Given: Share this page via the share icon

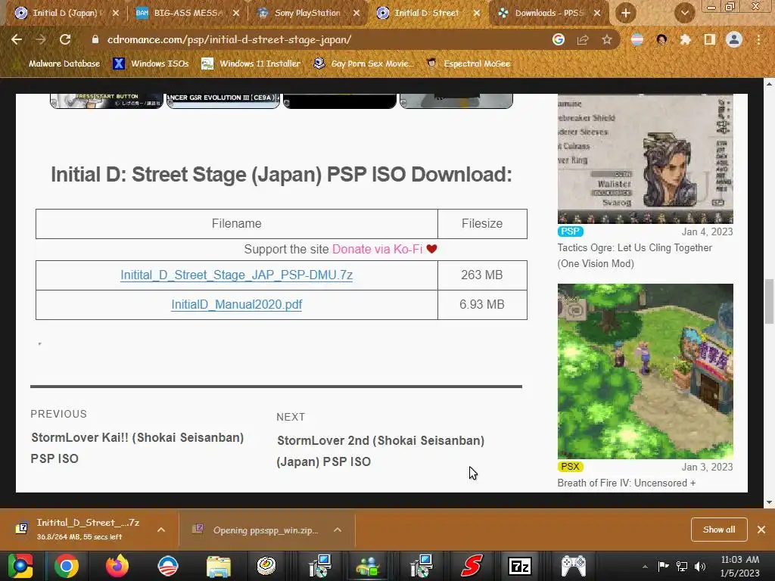Looking at the screenshot, I should [x=583, y=39].
